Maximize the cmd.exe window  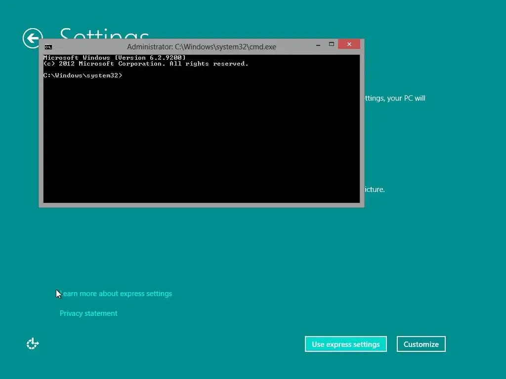tap(332, 44)
